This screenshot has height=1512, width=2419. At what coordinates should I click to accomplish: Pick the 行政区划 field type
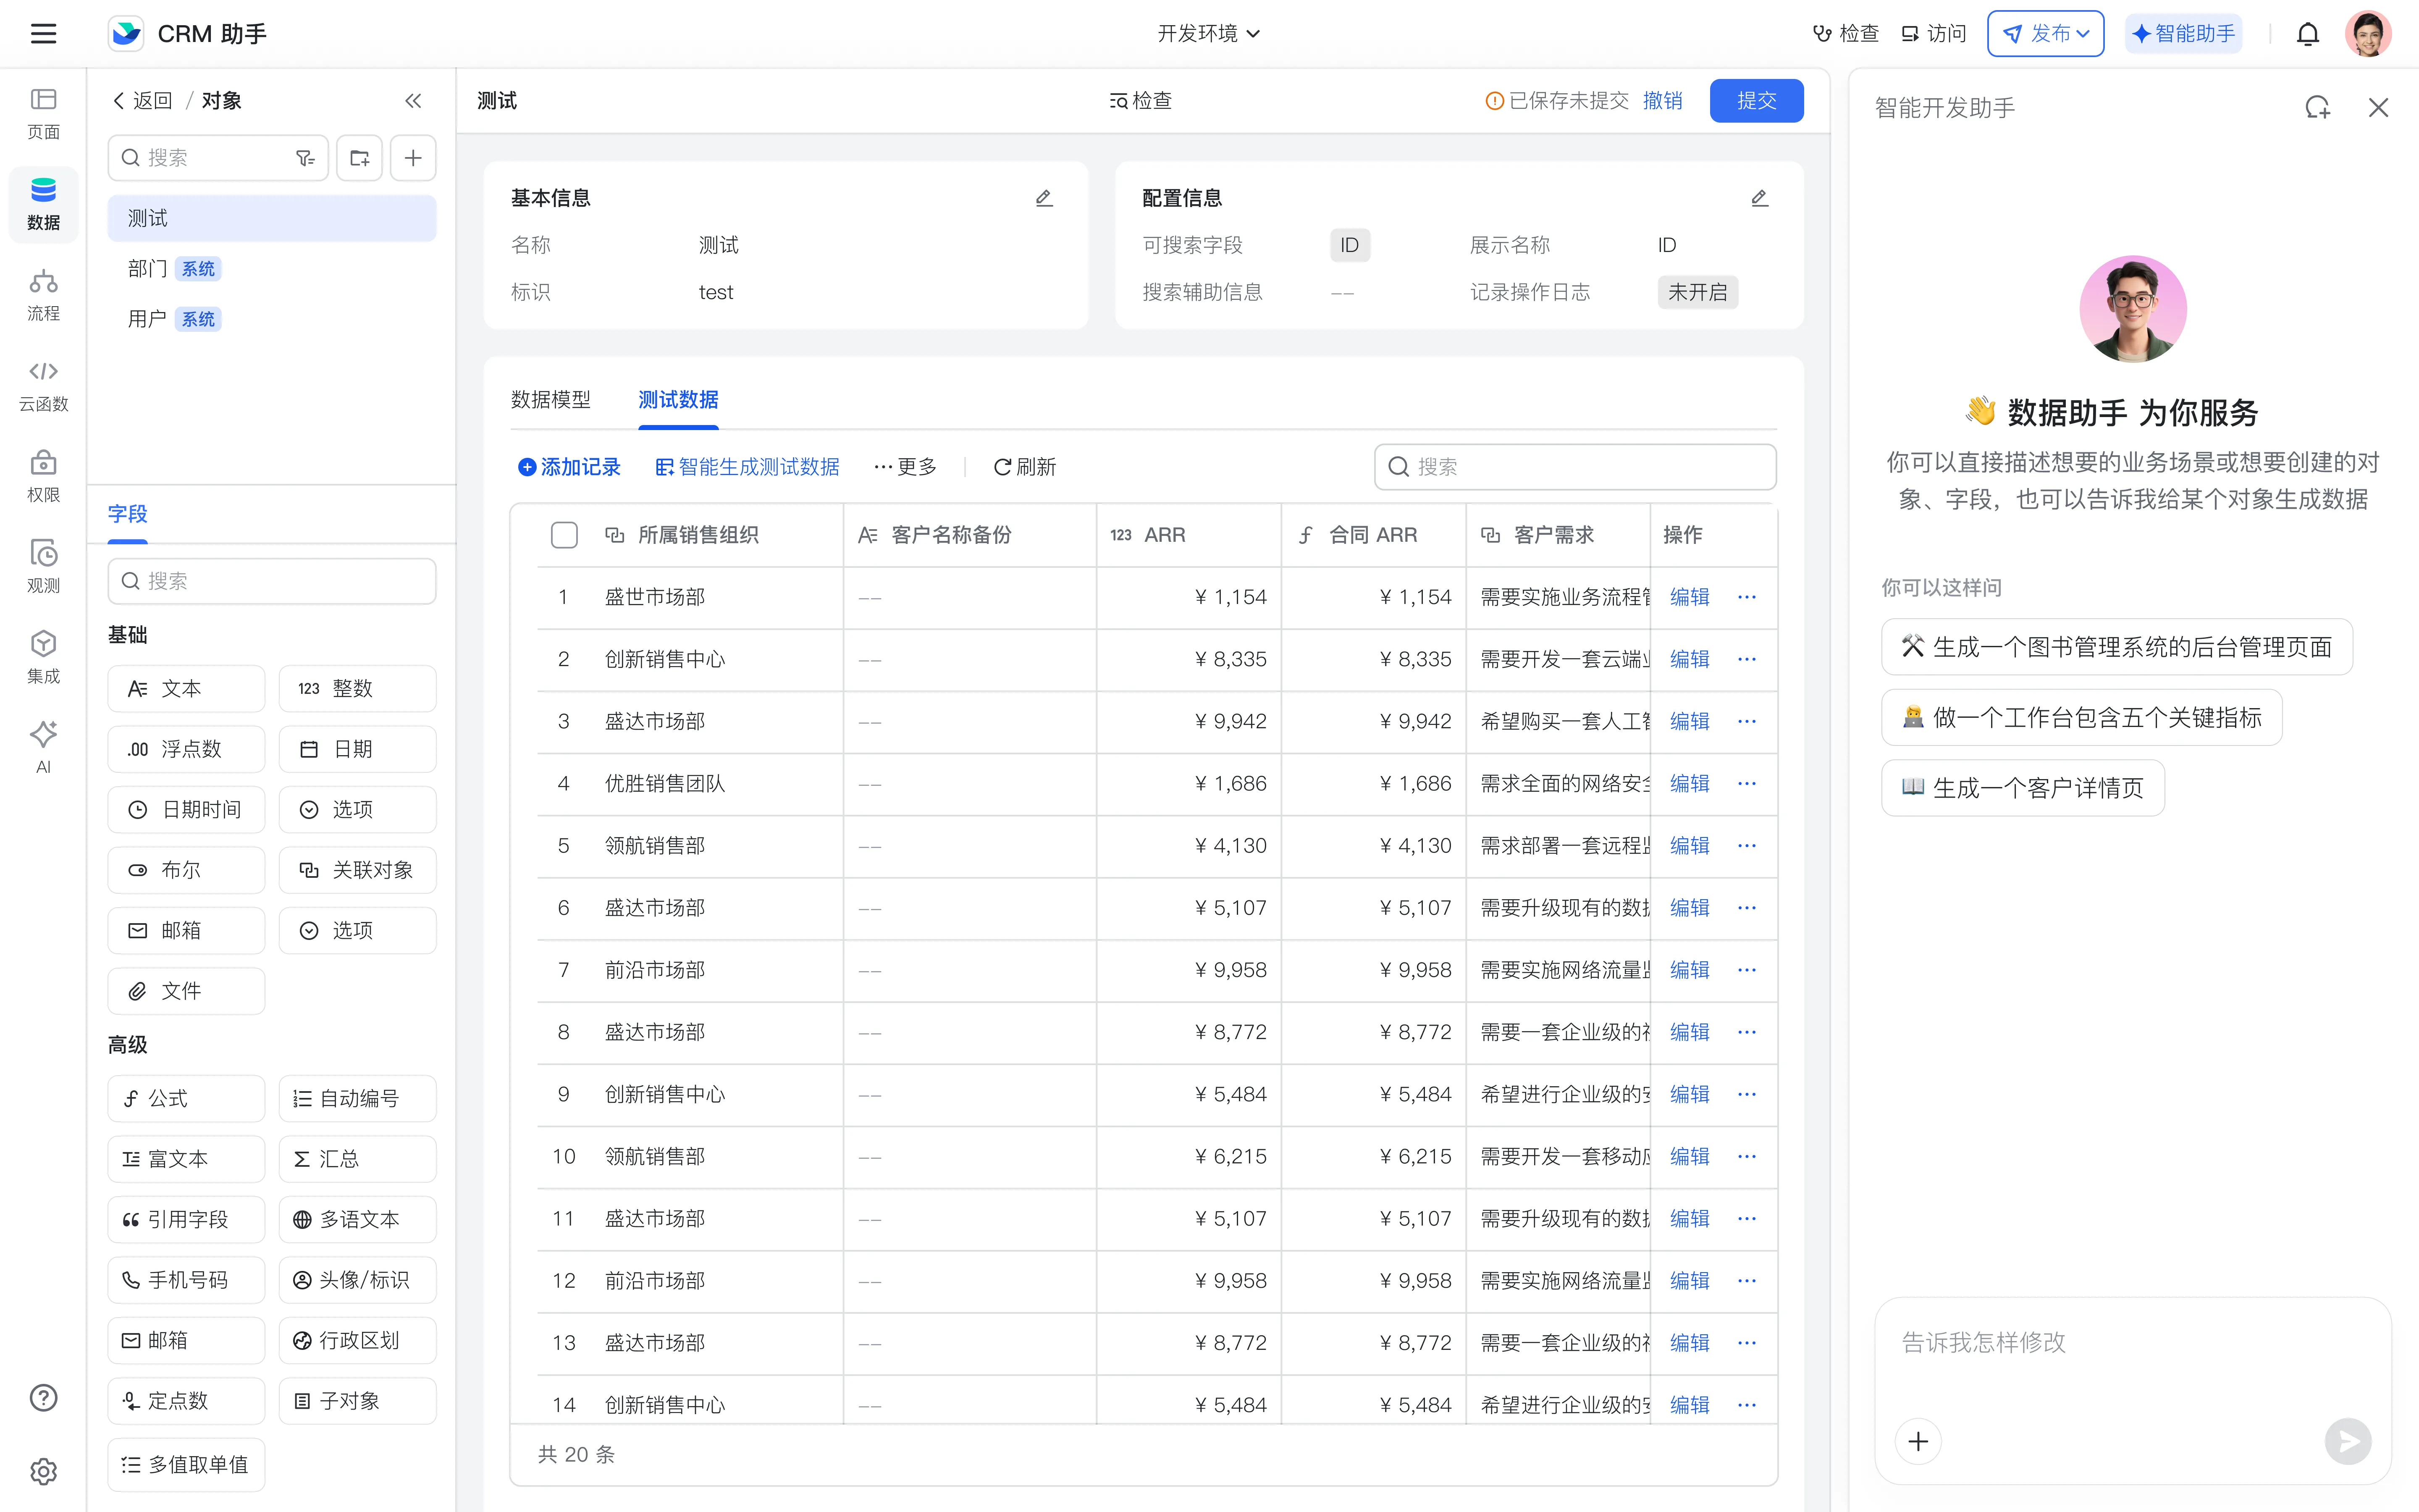pyautogui.click(x=357, y=1341)
